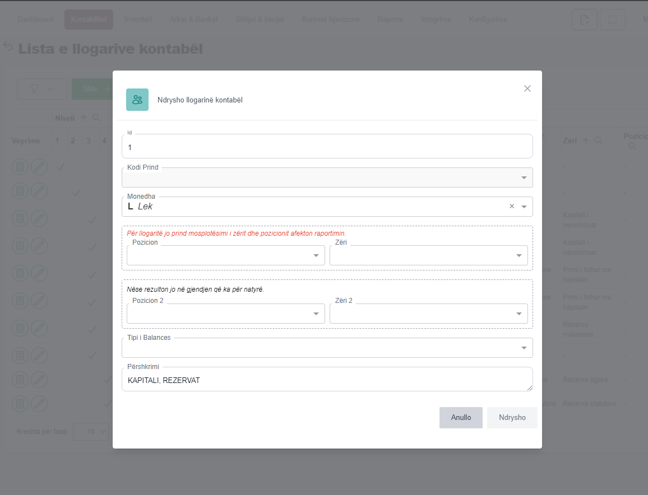Close the edit account dialog with X
648x495 pixels.
click(527, 88)
